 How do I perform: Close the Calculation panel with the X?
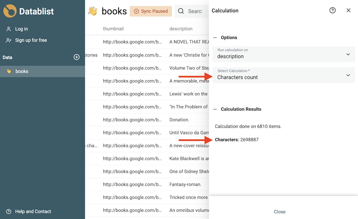coord(348,10)
